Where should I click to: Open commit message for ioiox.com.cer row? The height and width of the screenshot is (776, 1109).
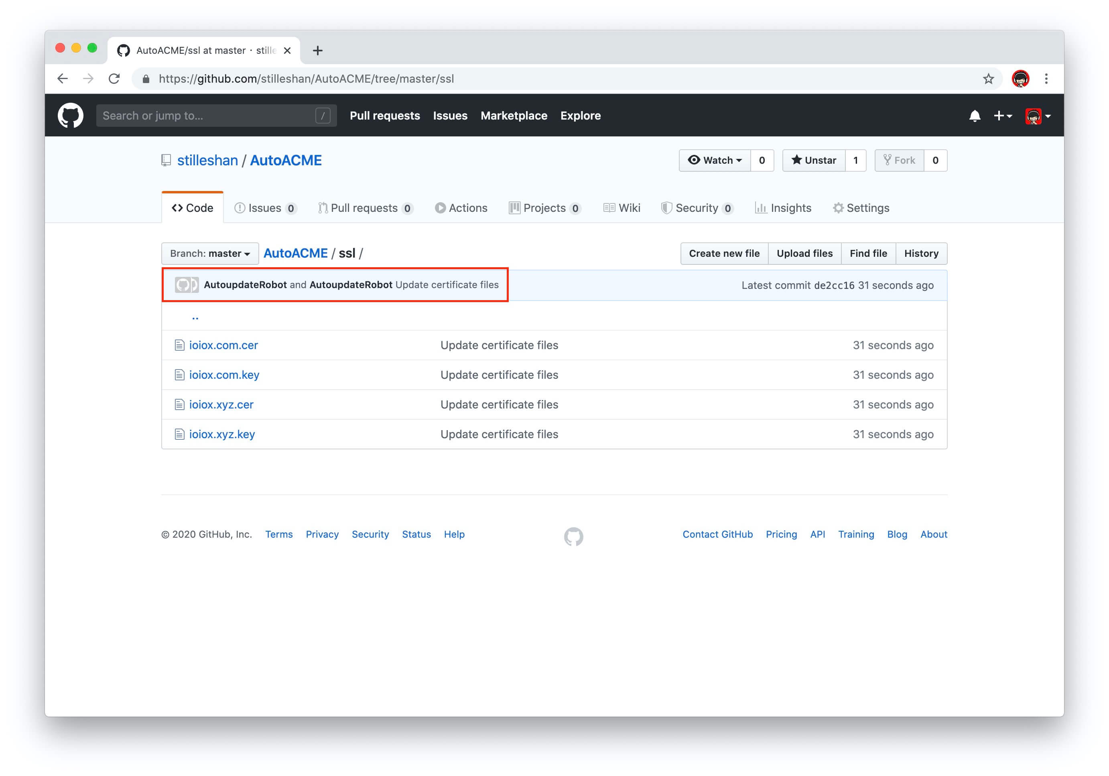pos(500,345)
